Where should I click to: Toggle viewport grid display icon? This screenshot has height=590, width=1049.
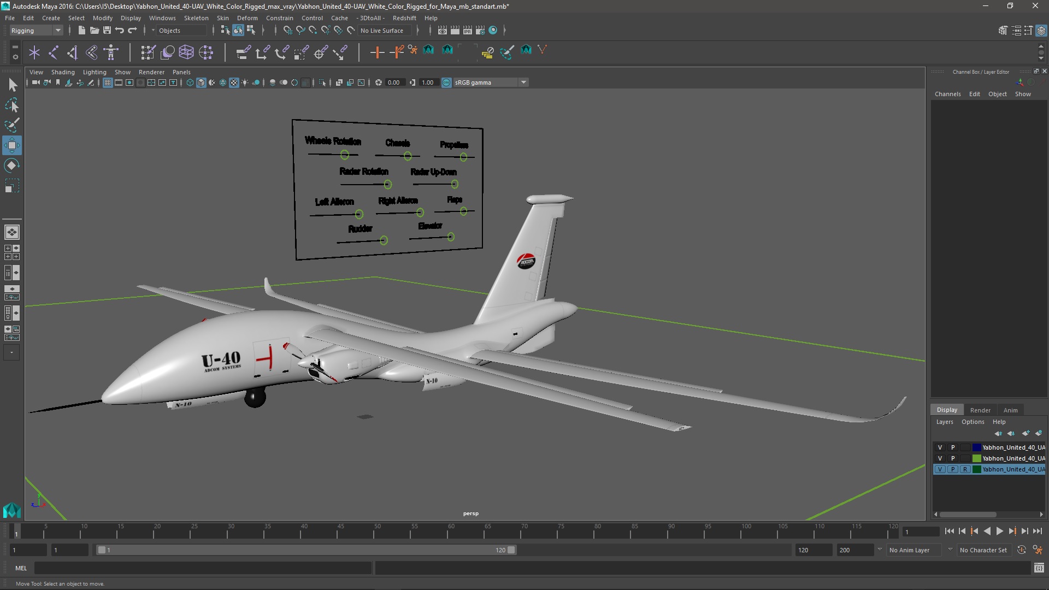point(108,82)
